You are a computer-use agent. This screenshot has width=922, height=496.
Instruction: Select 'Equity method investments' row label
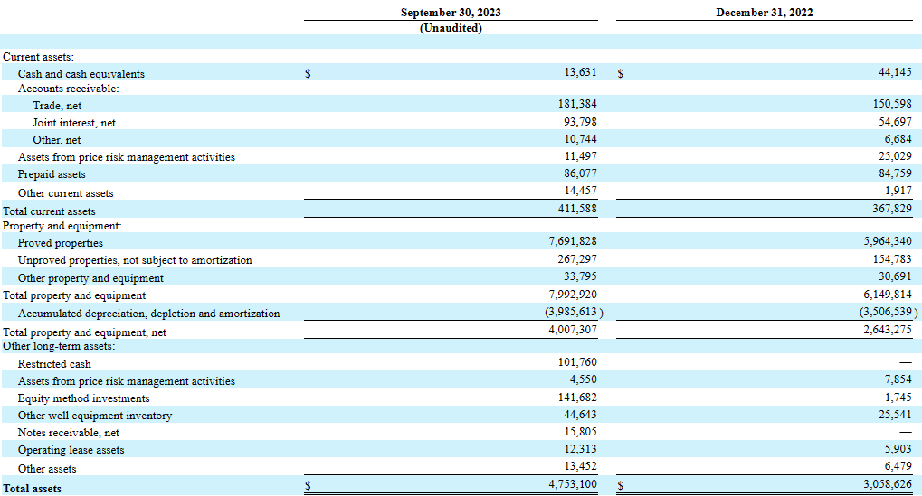(x=83, y=398)
